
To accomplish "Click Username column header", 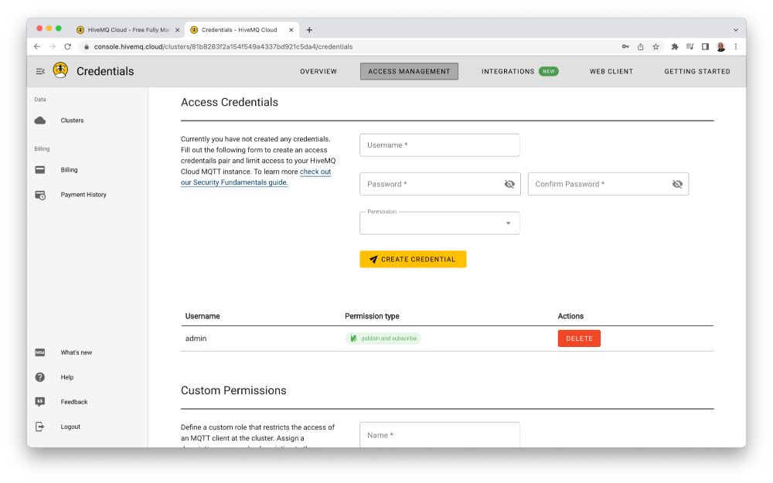I will [x=203, y=316].
